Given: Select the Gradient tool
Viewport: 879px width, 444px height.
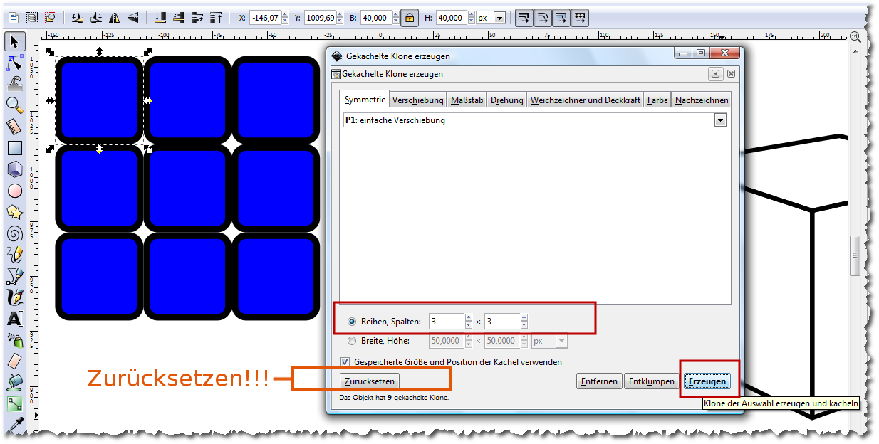Looking at the screenshot, I should click(14, 404).
